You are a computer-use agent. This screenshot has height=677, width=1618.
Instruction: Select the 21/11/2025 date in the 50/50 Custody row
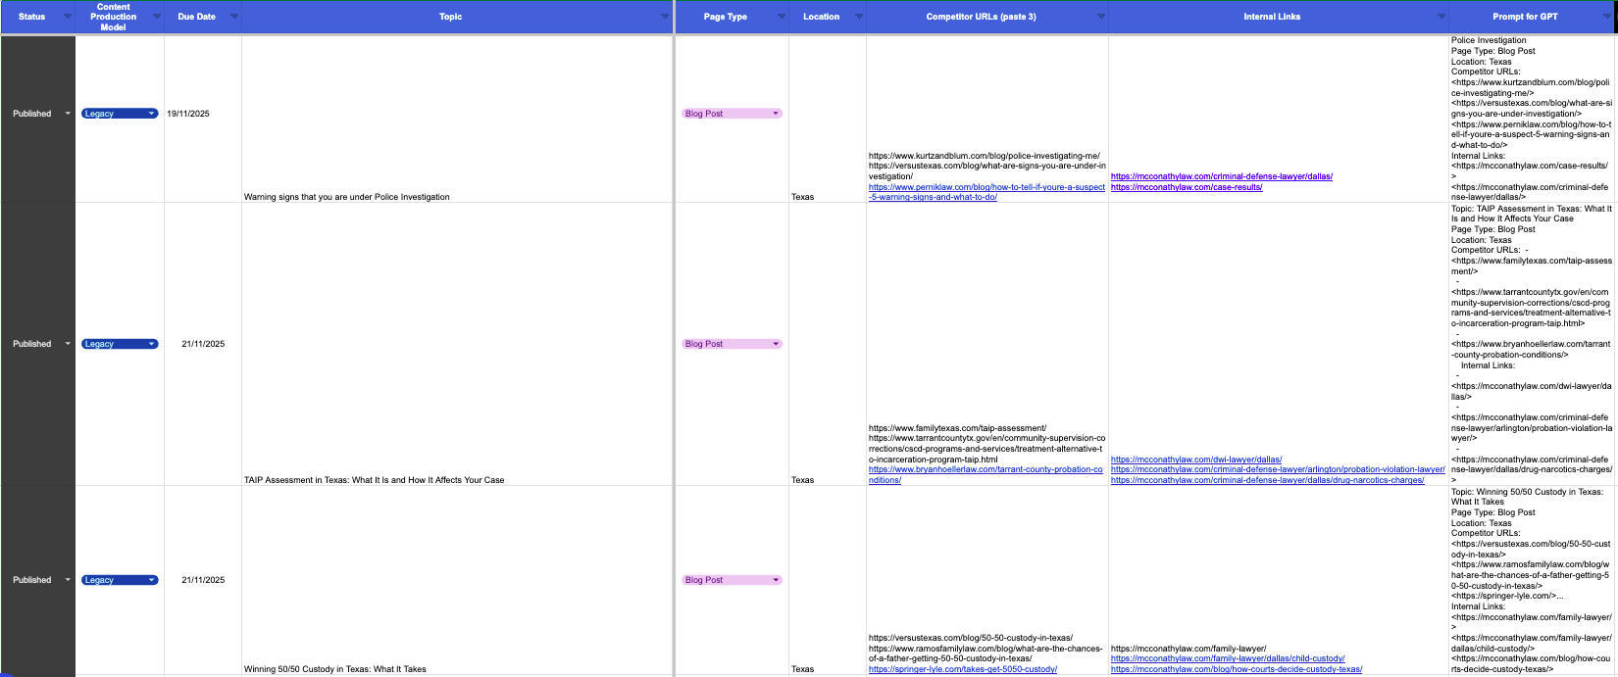(x=203, y=580)
